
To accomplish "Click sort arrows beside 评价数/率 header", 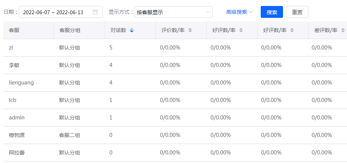I will [x=190, y=30].
